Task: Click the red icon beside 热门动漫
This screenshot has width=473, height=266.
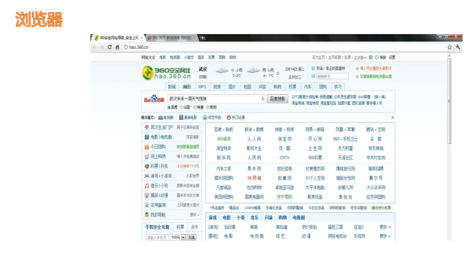Action: click(x=229, y=117)
